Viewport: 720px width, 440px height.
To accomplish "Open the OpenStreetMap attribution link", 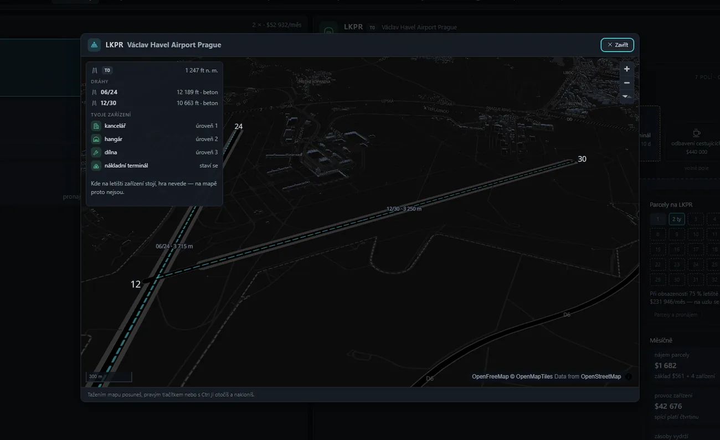I will (x=601, y=376).
